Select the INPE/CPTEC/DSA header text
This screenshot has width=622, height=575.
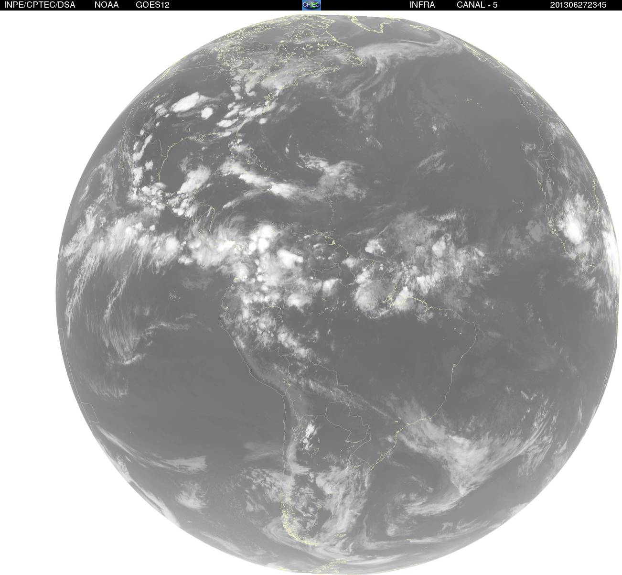[x=39, y=5]
